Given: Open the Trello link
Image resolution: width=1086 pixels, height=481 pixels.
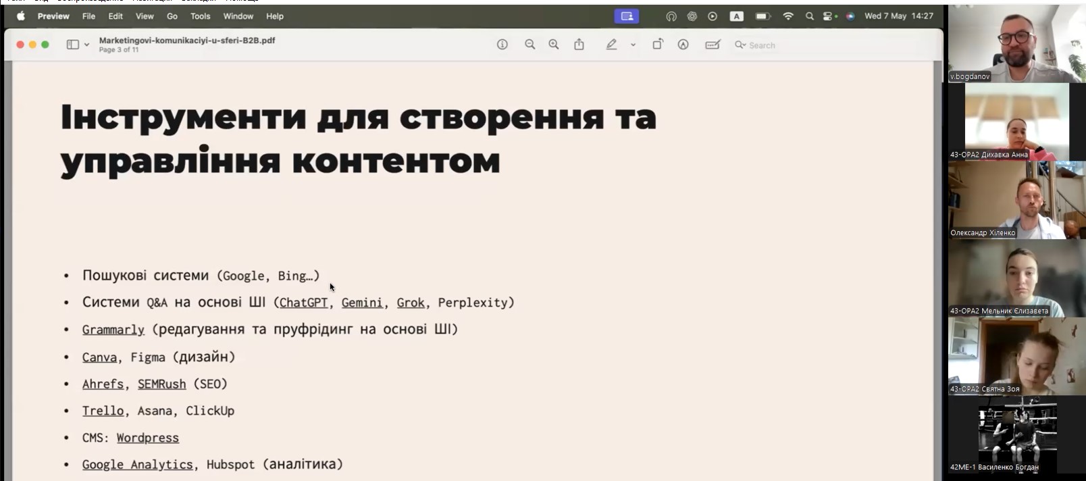Looking at the screenshot, I should click(103, 411).
